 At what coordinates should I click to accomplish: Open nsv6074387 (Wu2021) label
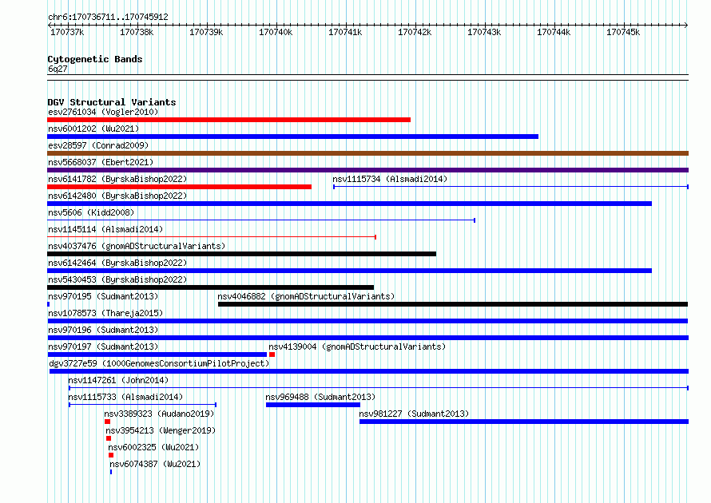tap(155, 464)
